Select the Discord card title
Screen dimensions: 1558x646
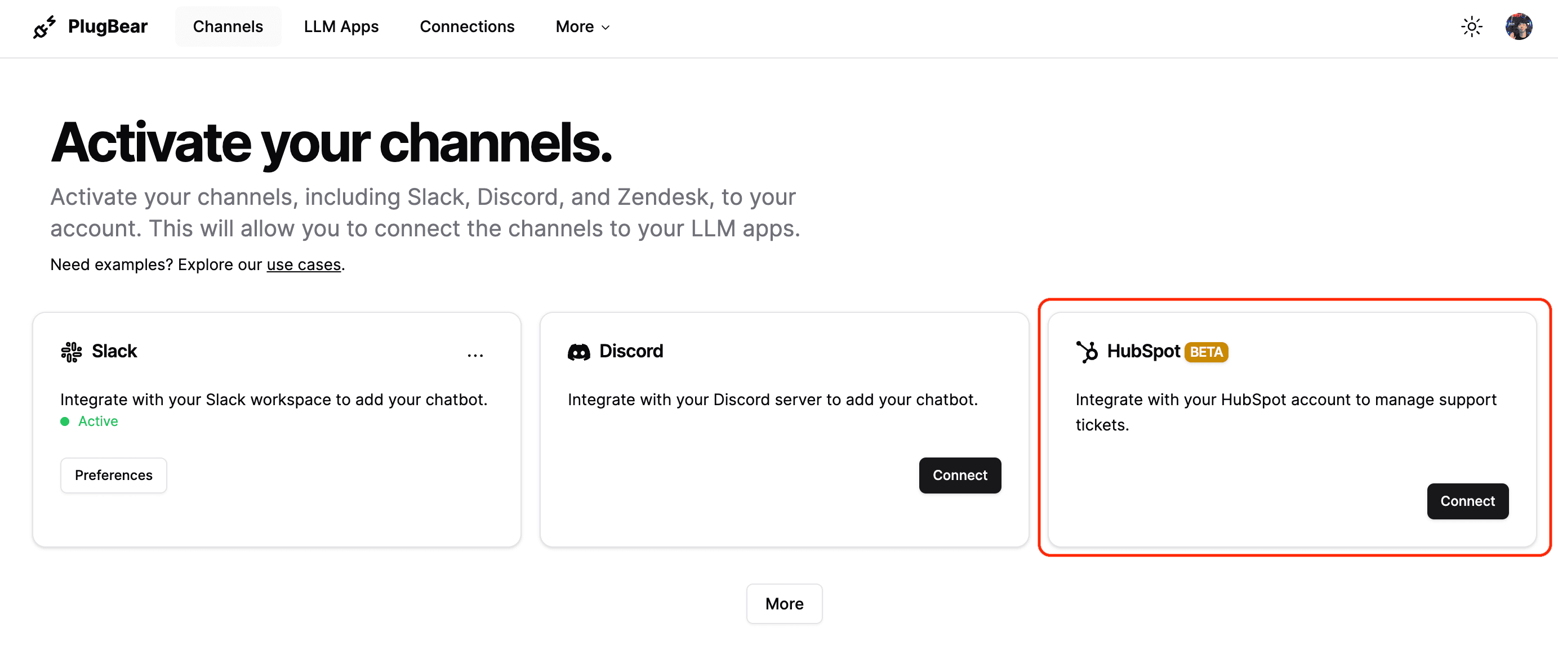coord(631,351)
